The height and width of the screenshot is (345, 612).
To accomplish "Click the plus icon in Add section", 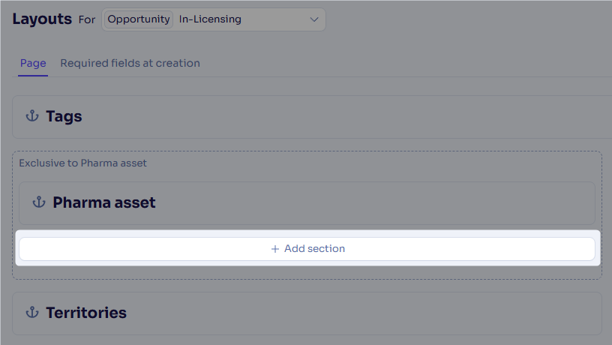I will pyautogui.click(x=274, y=249).
